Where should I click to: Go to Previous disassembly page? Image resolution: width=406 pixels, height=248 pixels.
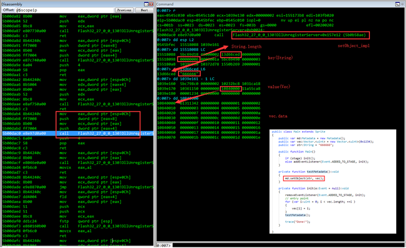(124, 10)
